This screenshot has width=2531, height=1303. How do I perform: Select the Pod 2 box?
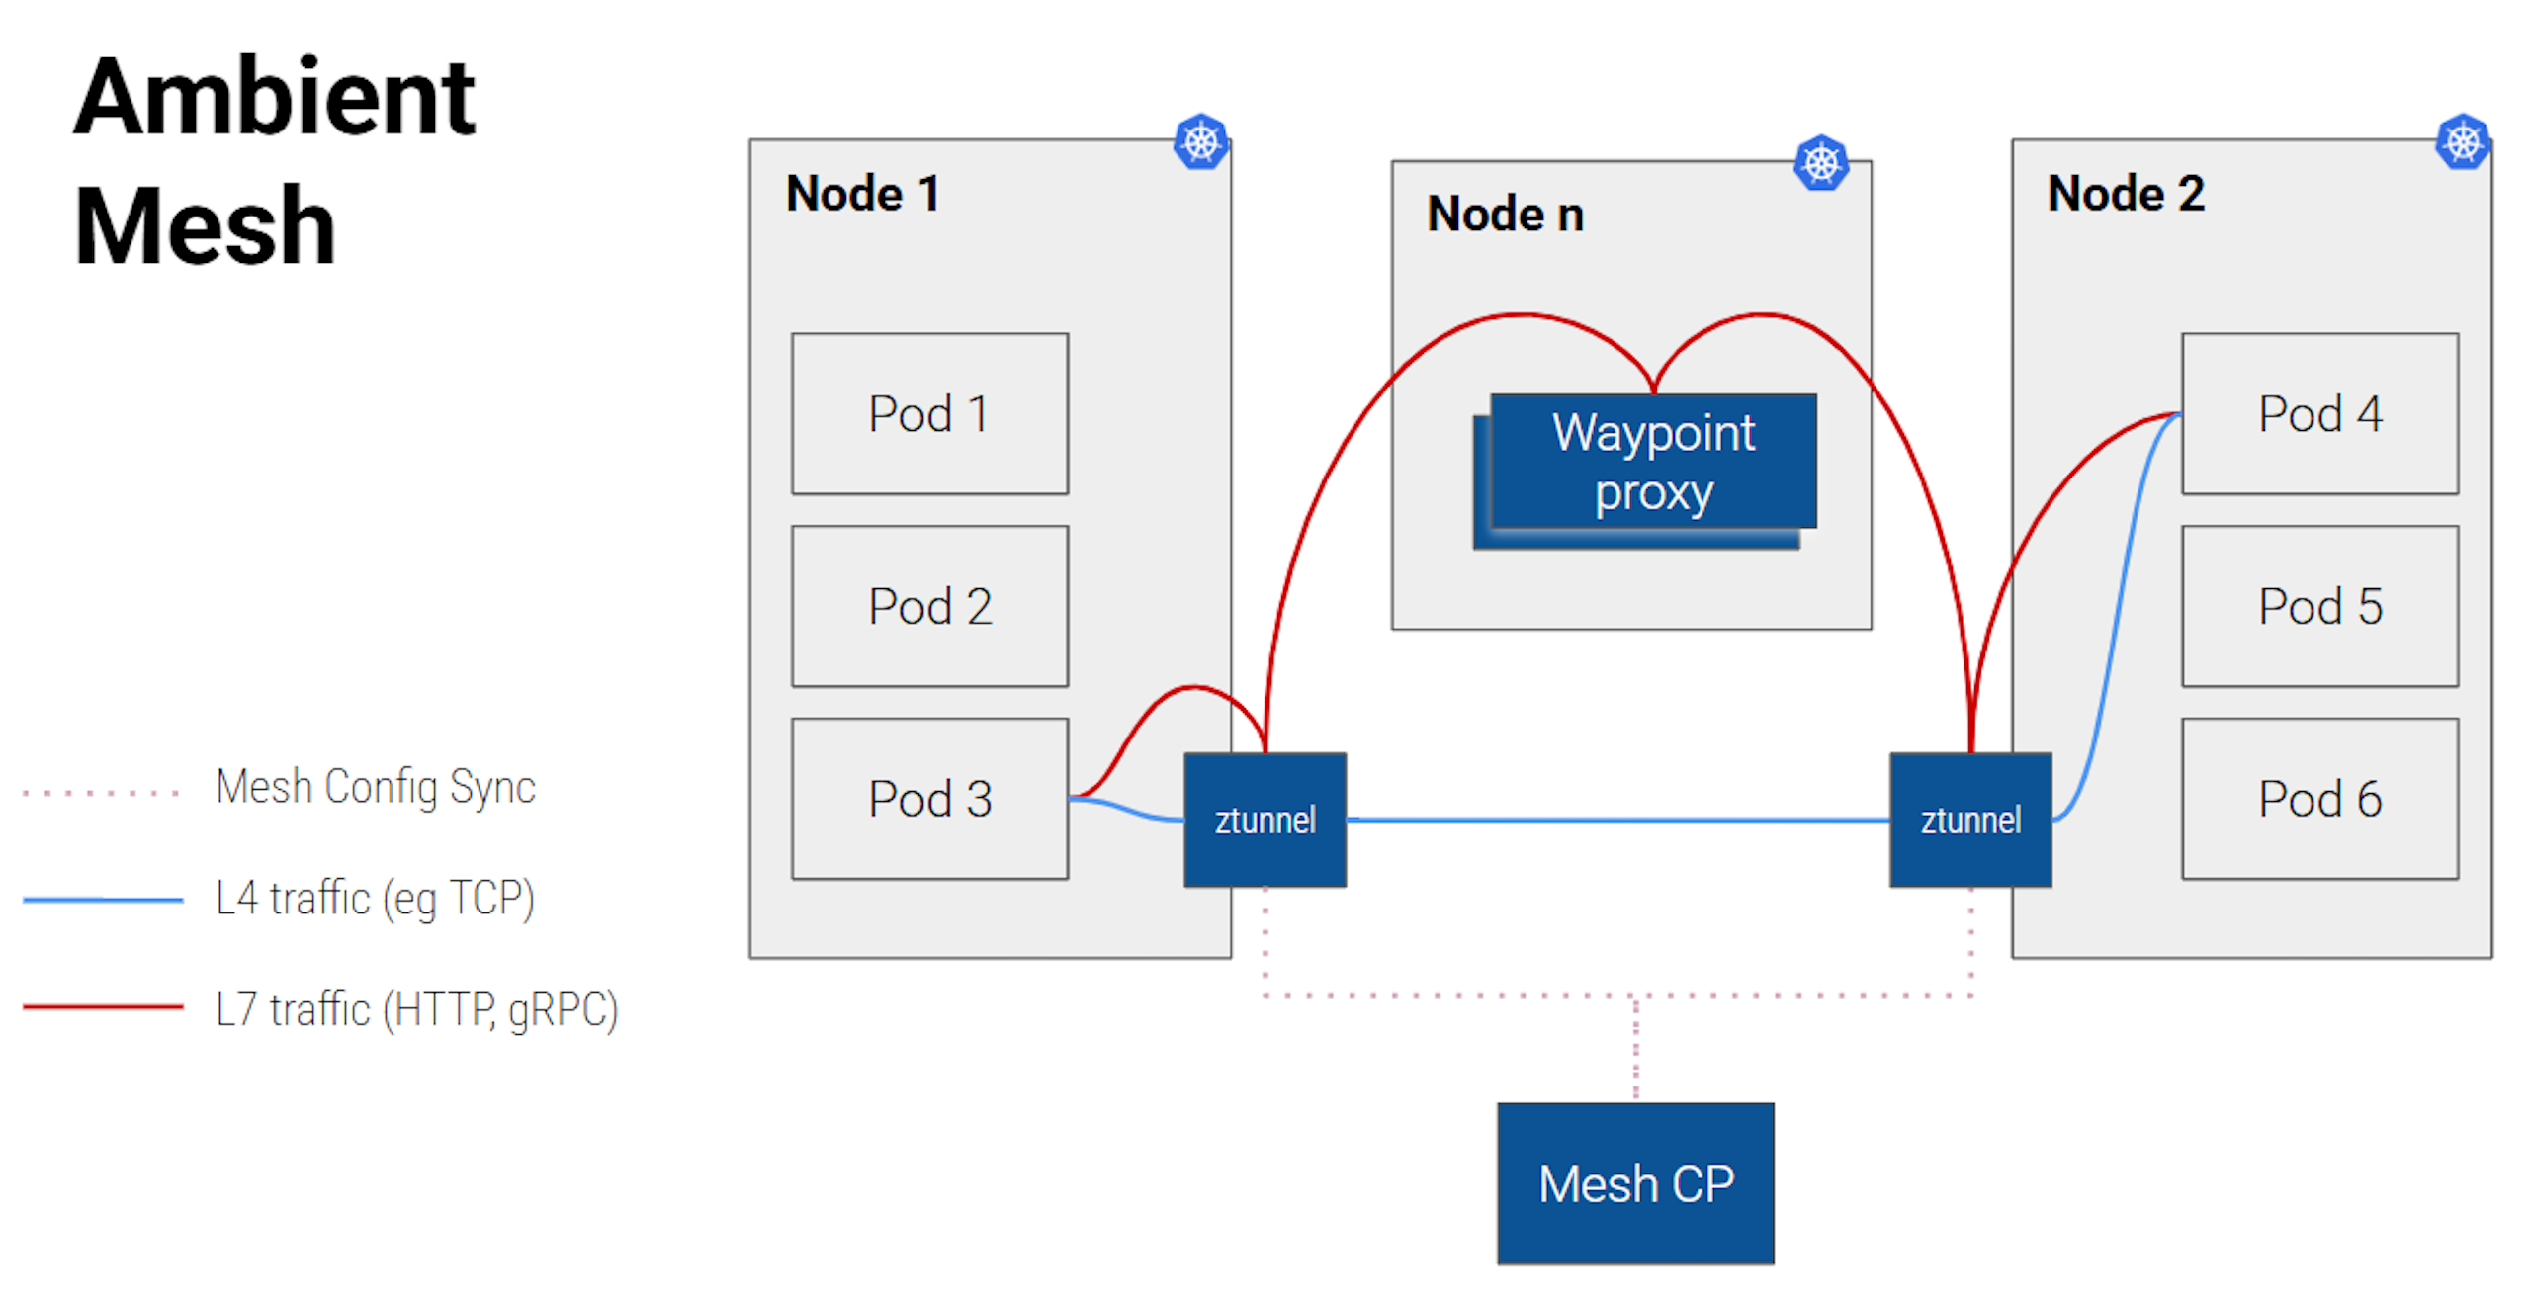point(929,606)
